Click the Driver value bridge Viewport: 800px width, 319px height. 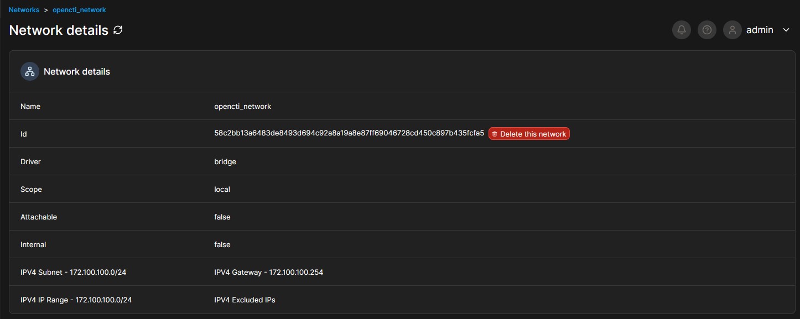coord(225,161)
